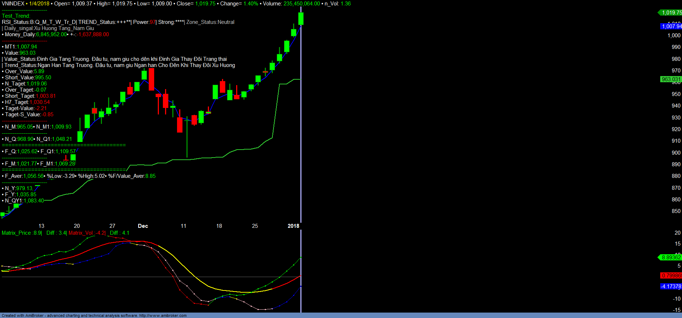Image resolution: width=682 pixels, height=318 pixels.
Task: Select date 11 on the time axis
Action: (x=184, y=226)
